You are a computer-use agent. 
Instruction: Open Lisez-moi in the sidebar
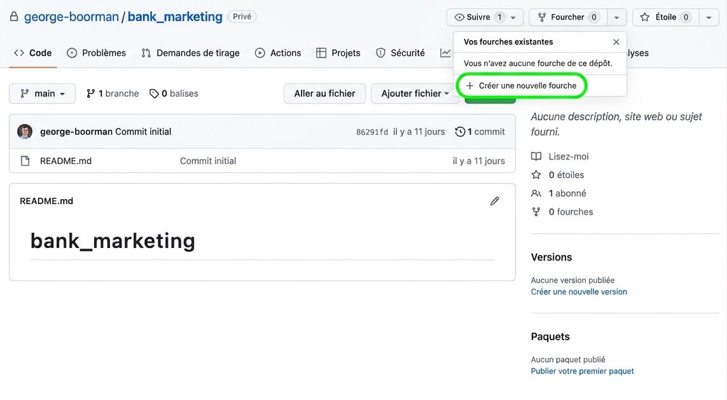pos(560,156)
